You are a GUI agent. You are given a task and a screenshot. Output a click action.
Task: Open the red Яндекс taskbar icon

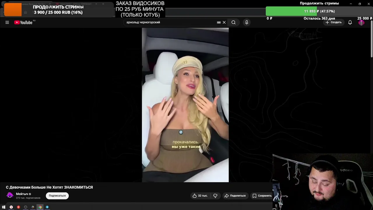tap(18, 207)
